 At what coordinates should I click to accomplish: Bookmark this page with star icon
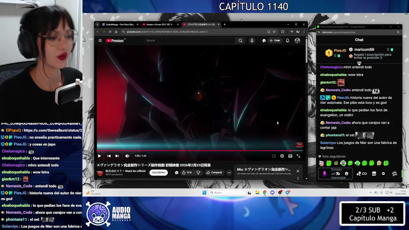coord(274,32)
